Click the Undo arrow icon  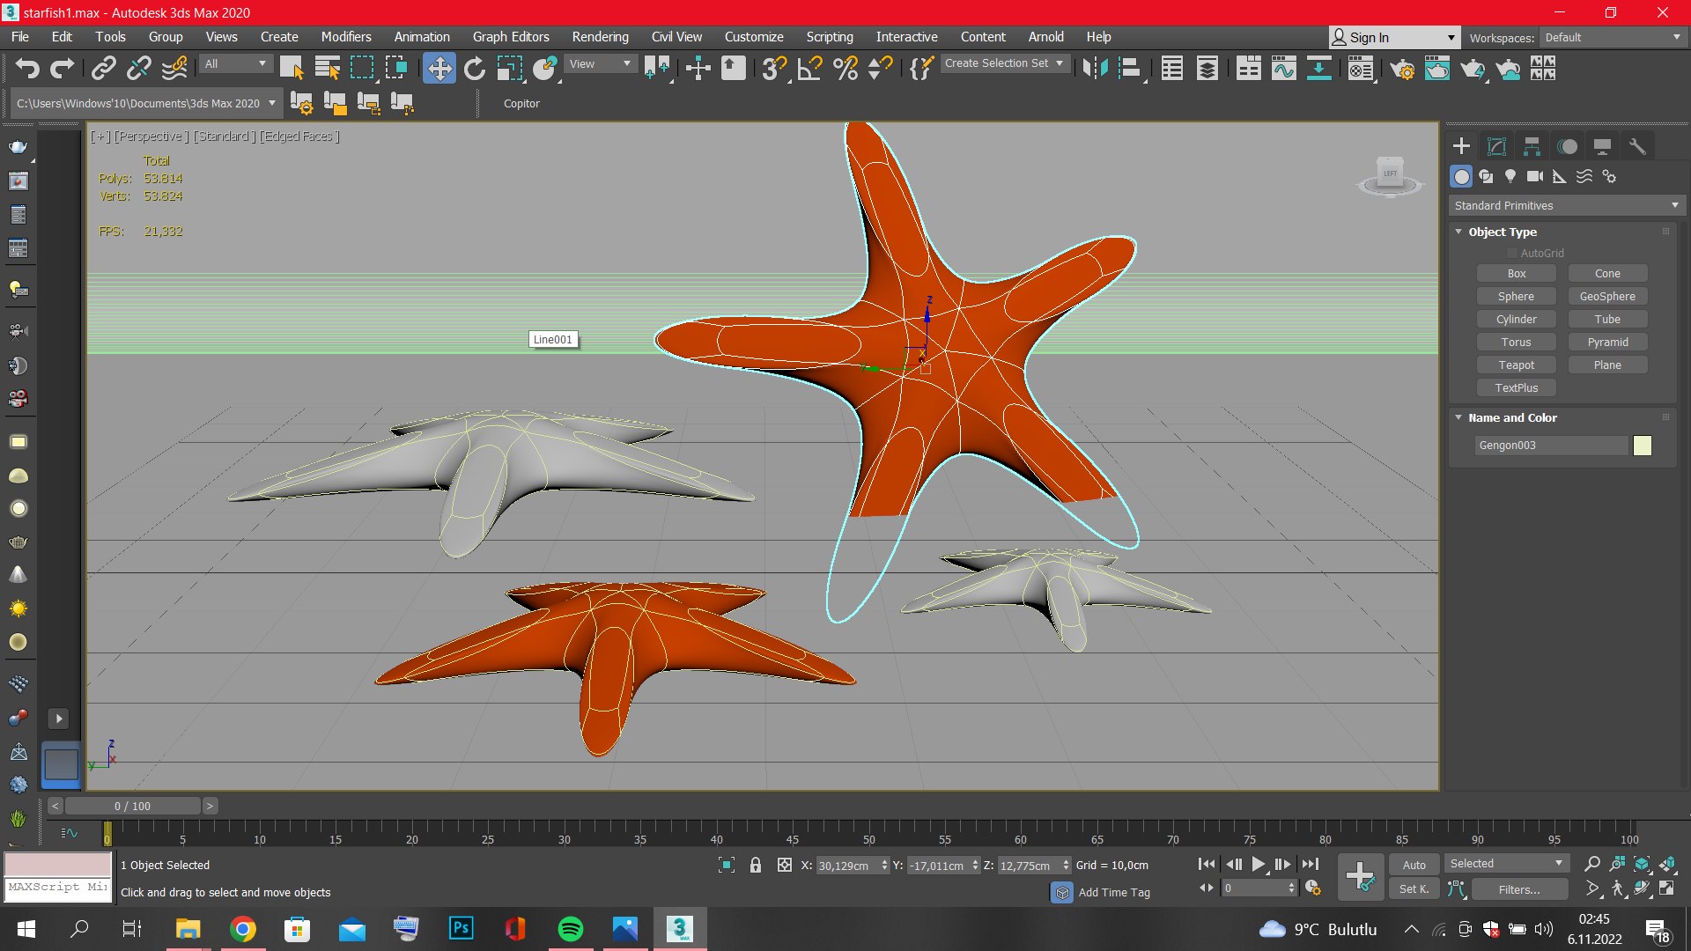pos(27,68)
